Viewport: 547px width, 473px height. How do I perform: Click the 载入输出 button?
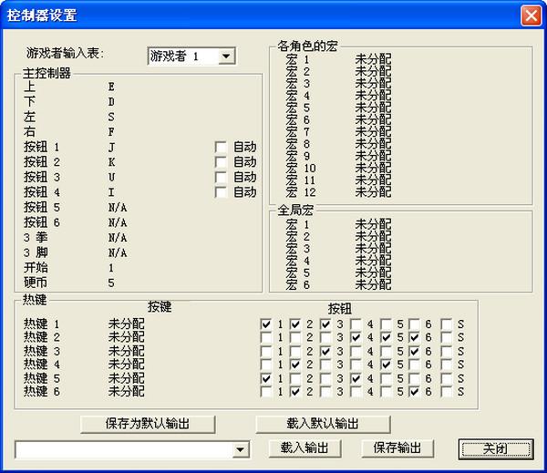click(x=304, y=447)
